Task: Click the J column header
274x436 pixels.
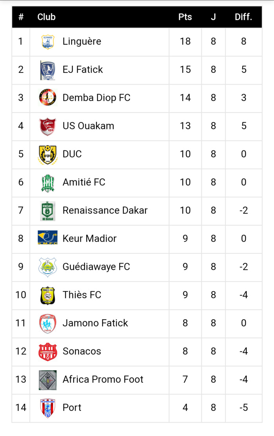Action: click(213, 17)
